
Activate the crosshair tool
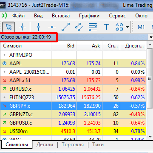point(22,27)
